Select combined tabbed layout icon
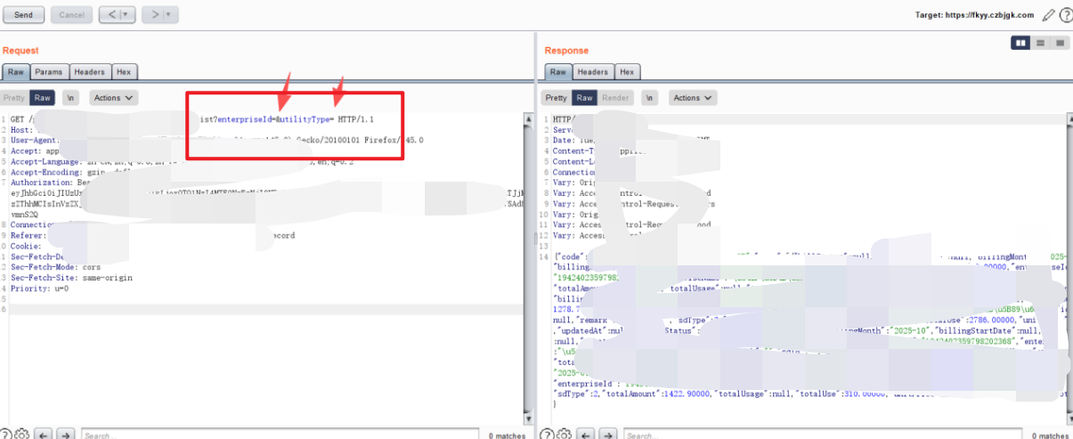Viewport: 1073px width, 439px height. point(1060,43)
